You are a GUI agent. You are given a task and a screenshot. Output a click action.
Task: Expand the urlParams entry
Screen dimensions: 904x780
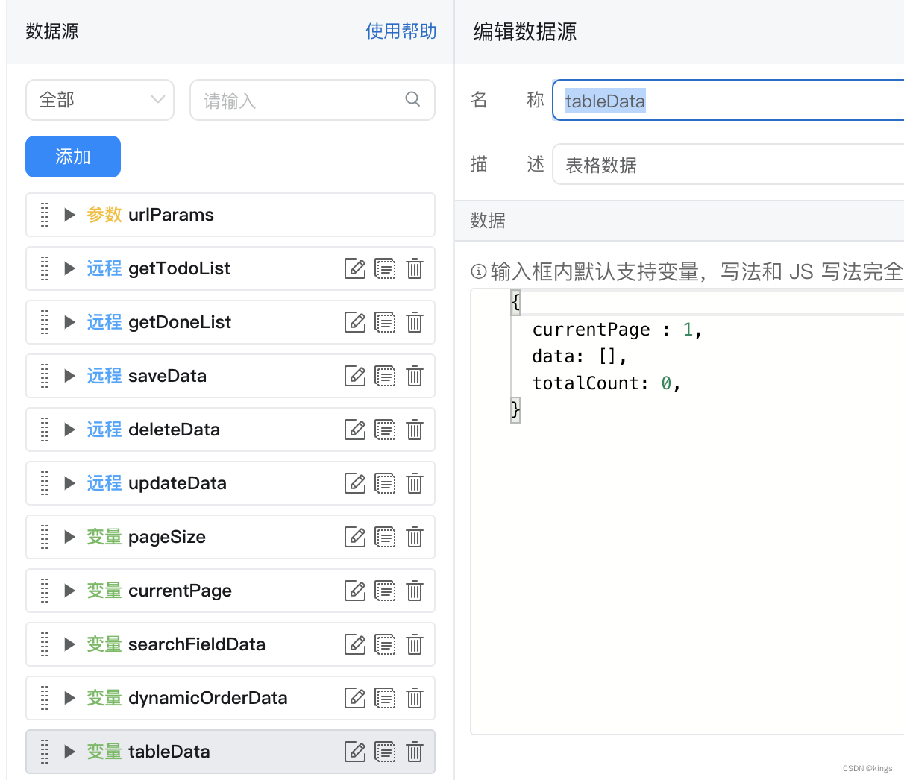click(69, 215)
